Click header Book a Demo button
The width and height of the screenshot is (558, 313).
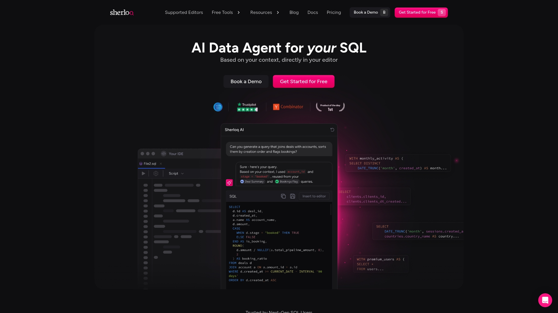click(x=370, y=12)
